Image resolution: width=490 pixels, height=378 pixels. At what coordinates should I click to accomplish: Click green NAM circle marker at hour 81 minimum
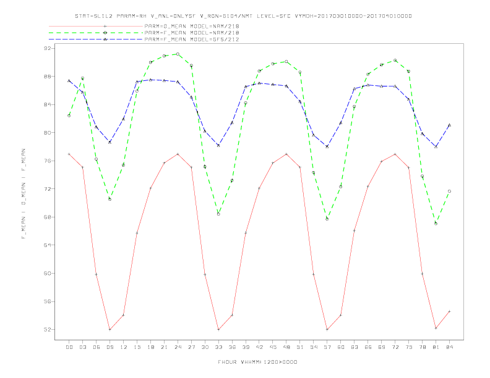tap(436, 224)
